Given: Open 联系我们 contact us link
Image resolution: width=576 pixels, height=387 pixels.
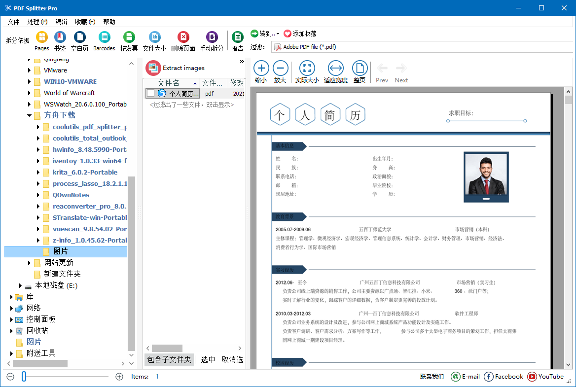Looking at the screenshot, I should pos(432,376).
